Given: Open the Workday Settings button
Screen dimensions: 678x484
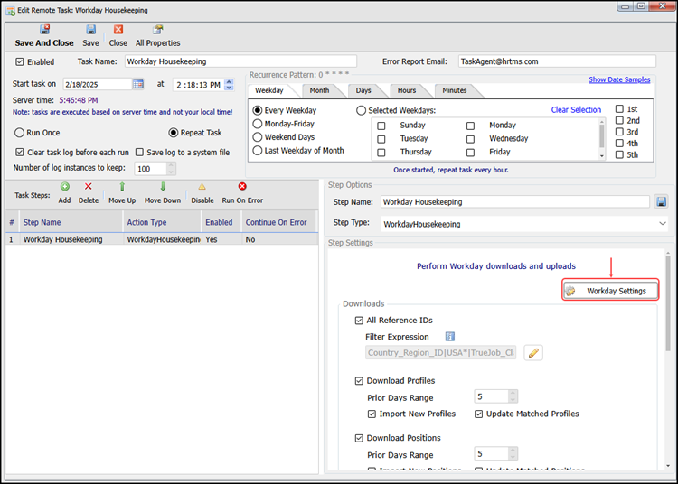Looking at the screenshot, I should tap(610, 290).
